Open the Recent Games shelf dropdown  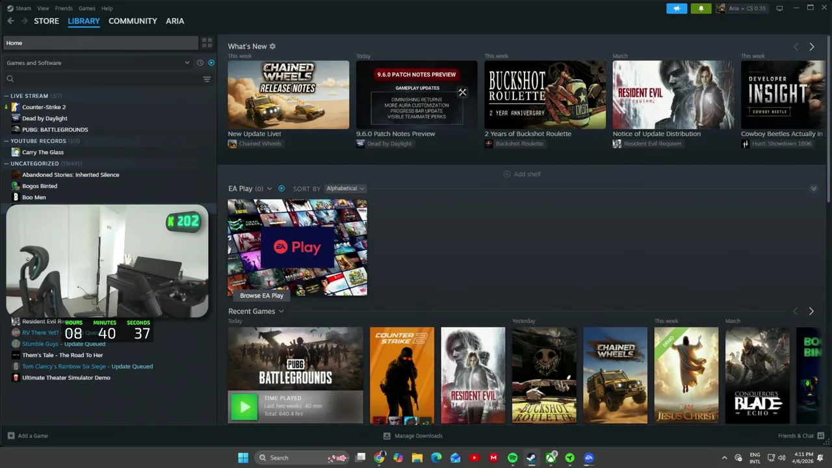tap(281, 311)
